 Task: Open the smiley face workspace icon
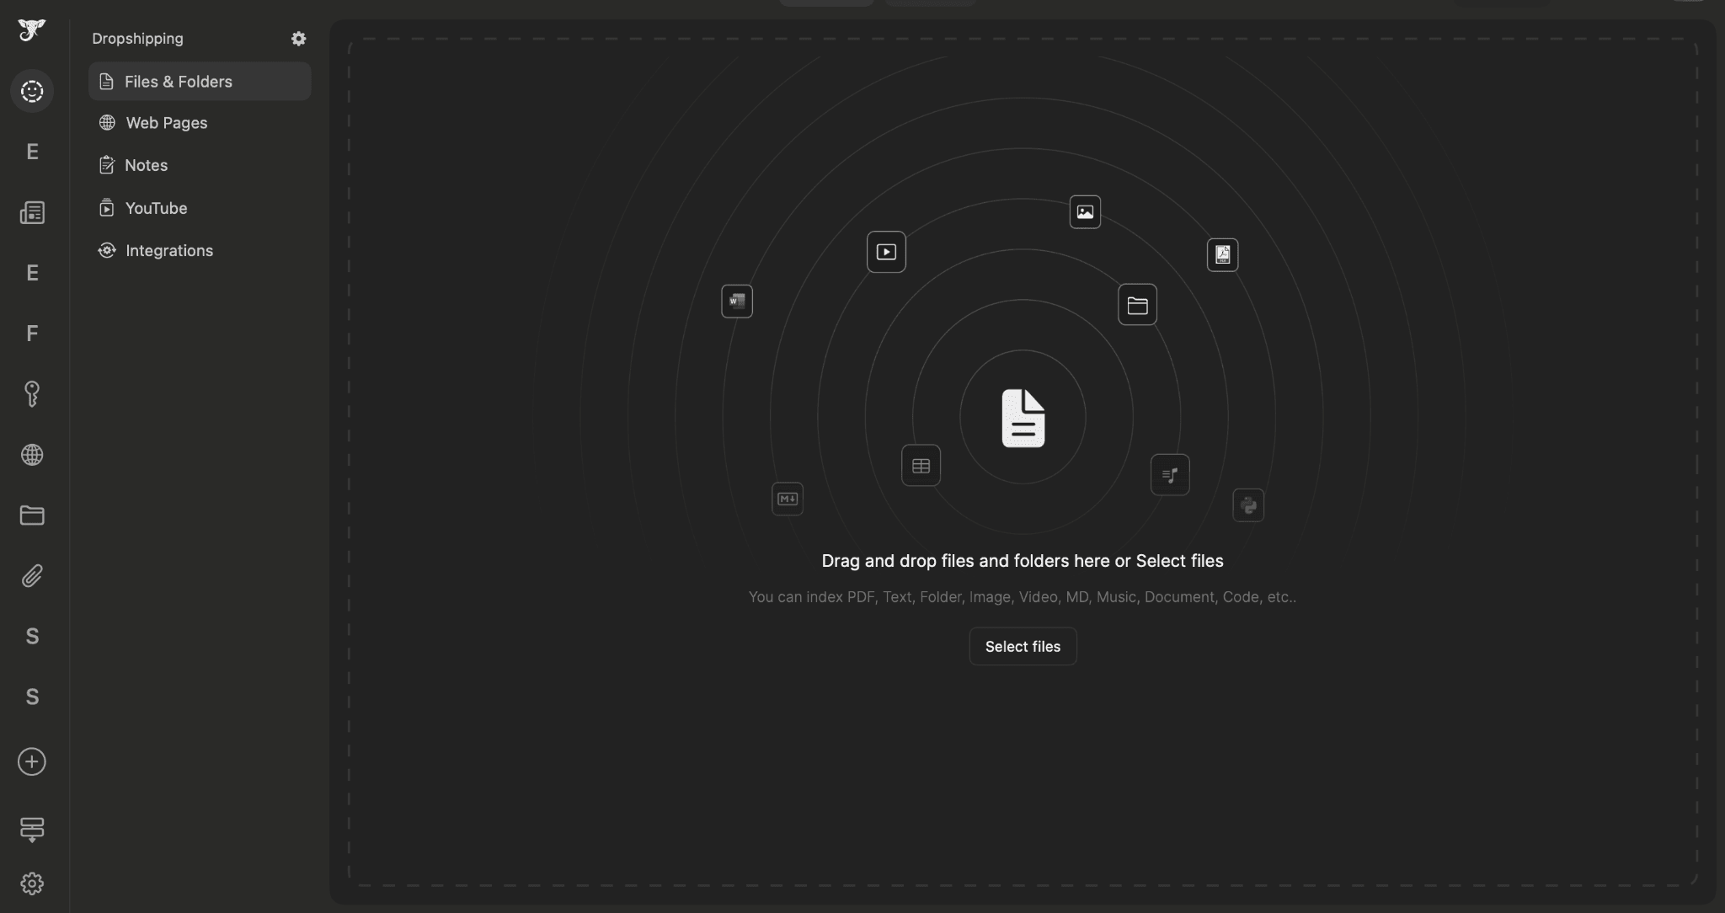32,91
